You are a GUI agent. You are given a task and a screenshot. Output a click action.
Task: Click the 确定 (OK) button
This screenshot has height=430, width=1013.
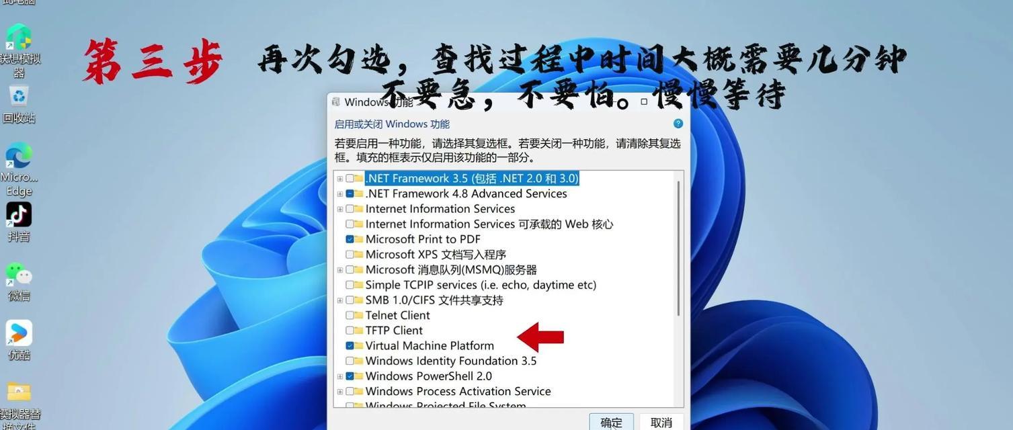[612, 422]
